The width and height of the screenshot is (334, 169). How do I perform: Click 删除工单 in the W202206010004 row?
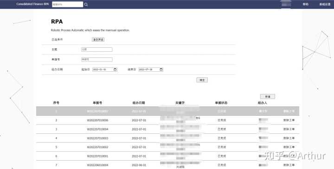tap(289, 165)
